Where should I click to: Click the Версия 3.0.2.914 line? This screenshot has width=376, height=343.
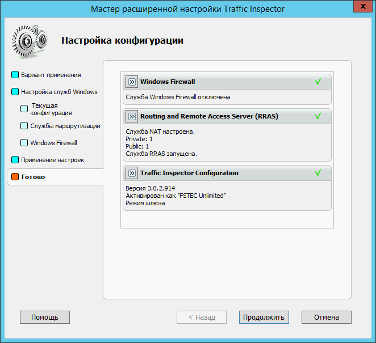click(151, 188)
